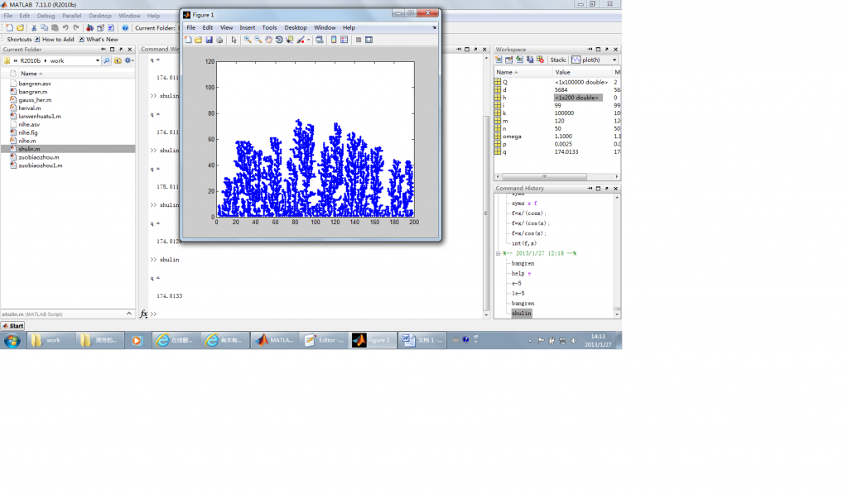This screenshot has width=848, height=494.
Task: Click the blue Help question mark icon
Action: pos(125,27)
